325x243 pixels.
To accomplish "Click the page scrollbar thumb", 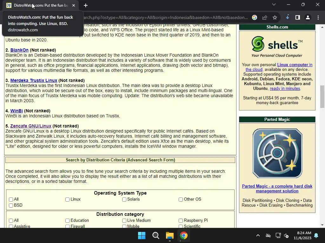I will (322, 97).
